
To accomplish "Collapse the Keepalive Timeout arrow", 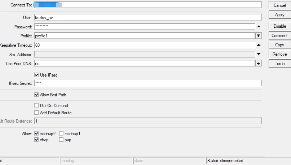I will coord(259,45).
